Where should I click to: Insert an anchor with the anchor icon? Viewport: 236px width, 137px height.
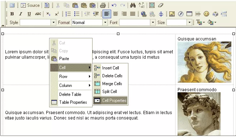[x=161, y=14]
